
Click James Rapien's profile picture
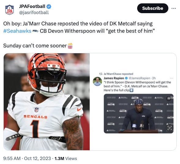97,81
